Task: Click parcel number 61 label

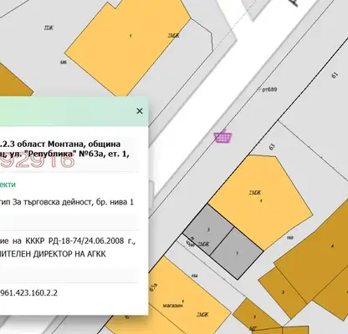Action: pyautogui.click(x=335, y=75)
